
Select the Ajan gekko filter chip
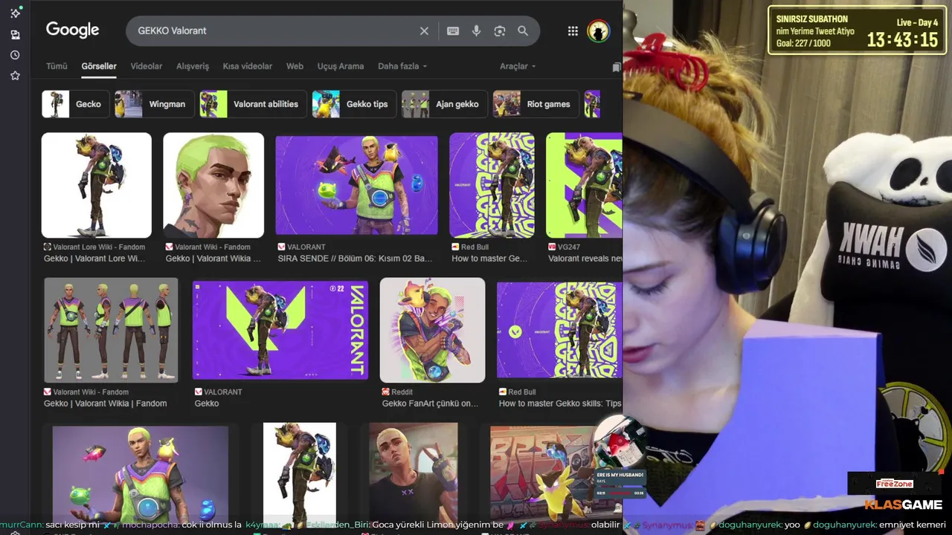445,104
